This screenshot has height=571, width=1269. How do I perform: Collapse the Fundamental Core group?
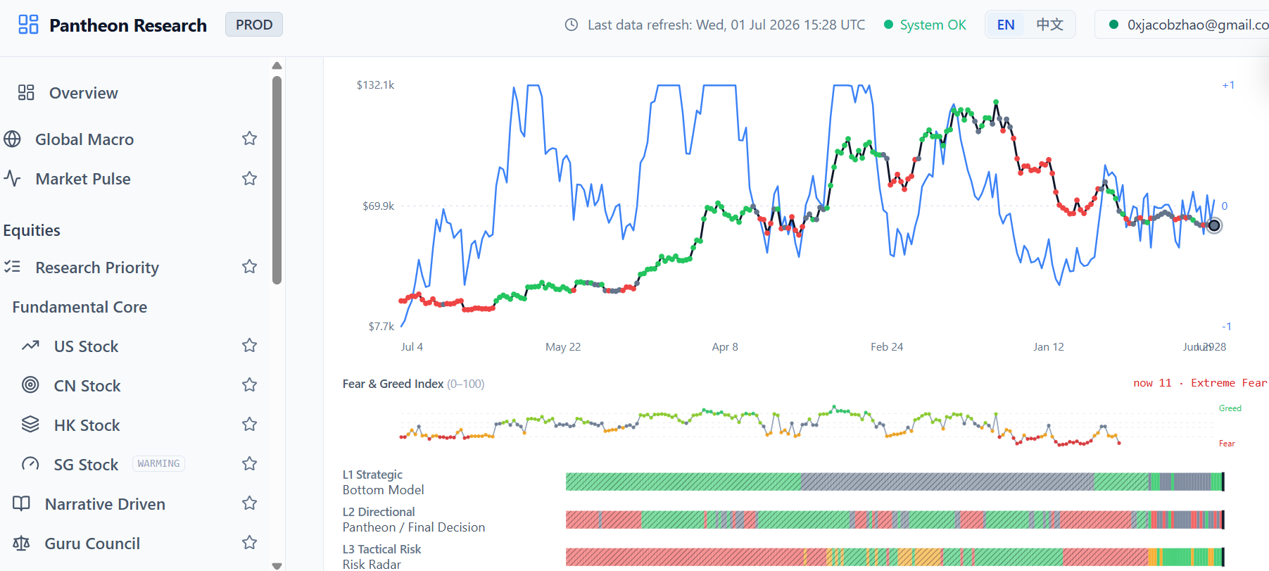coord(80,307)
